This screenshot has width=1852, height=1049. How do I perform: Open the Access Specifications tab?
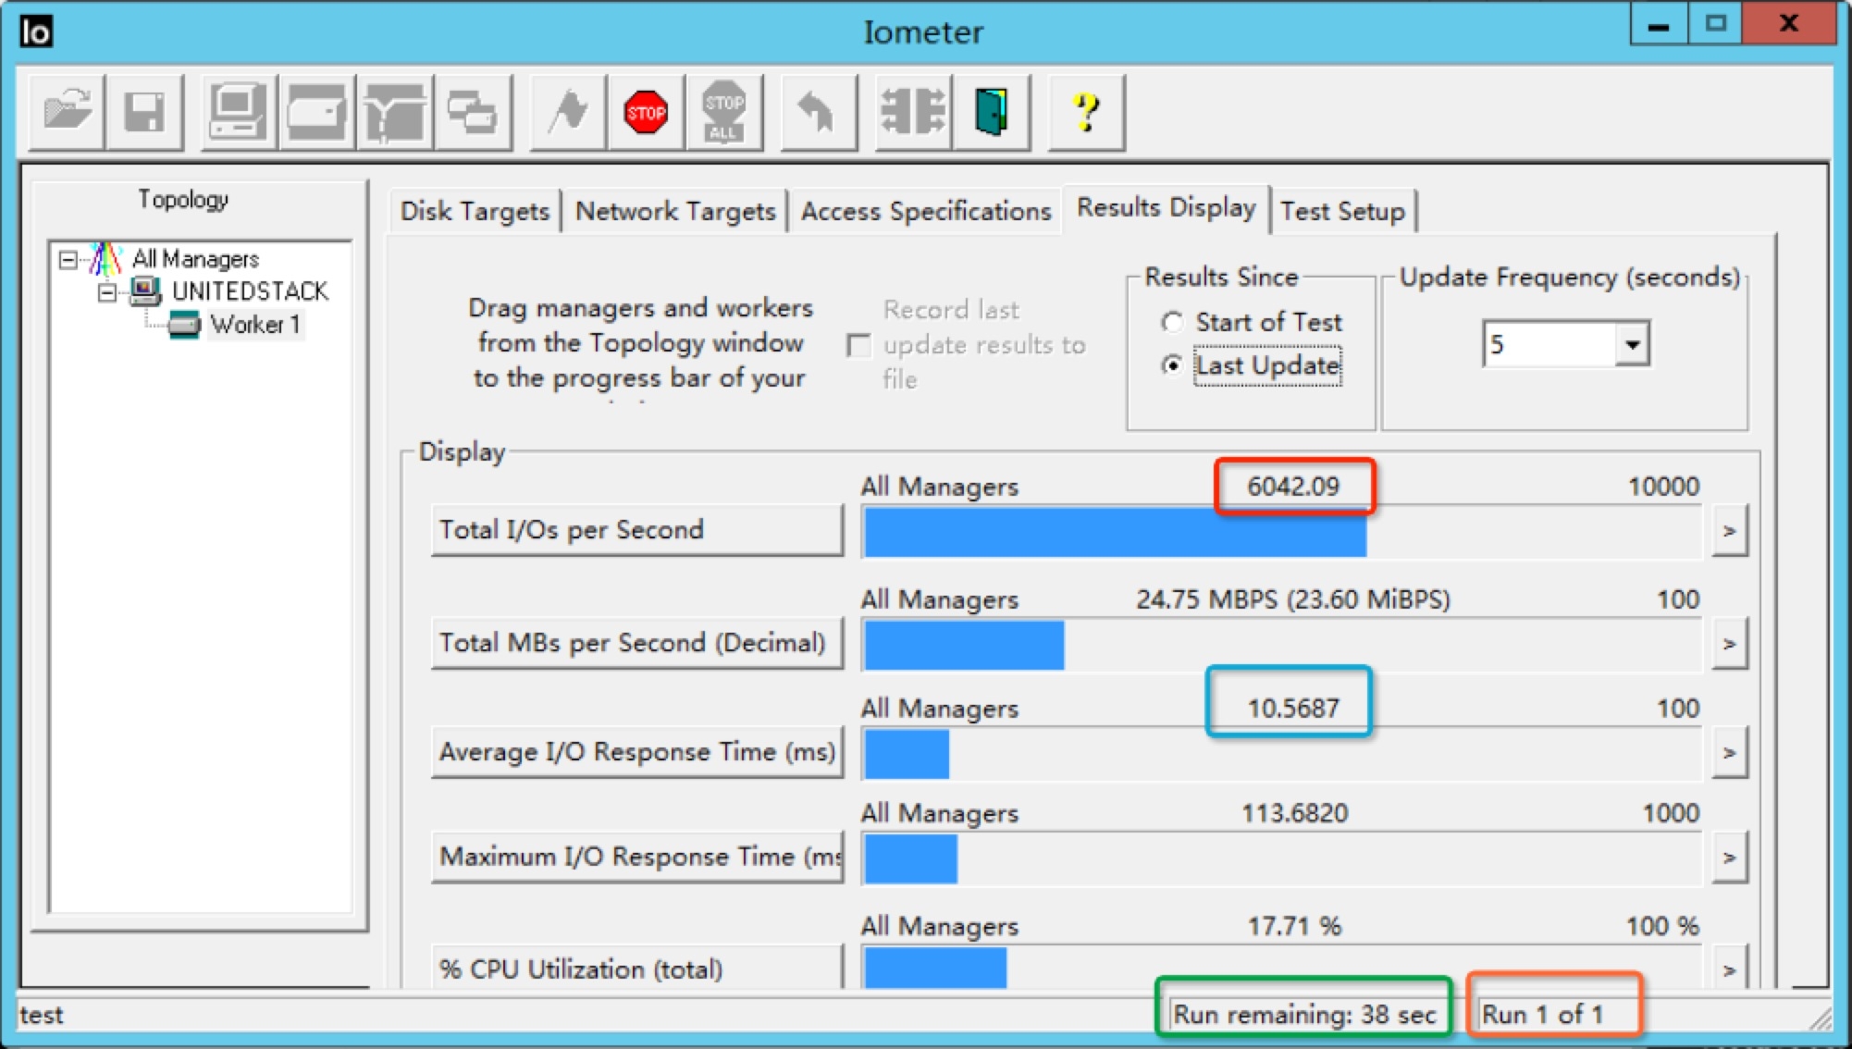[x=925, y=211]
